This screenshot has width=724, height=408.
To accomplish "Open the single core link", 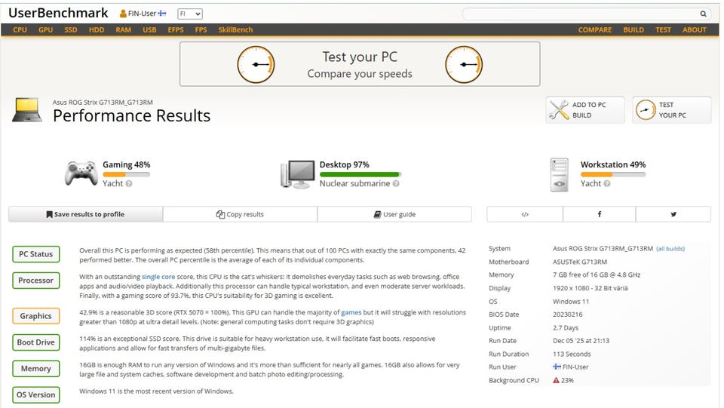I will [158, 277].
